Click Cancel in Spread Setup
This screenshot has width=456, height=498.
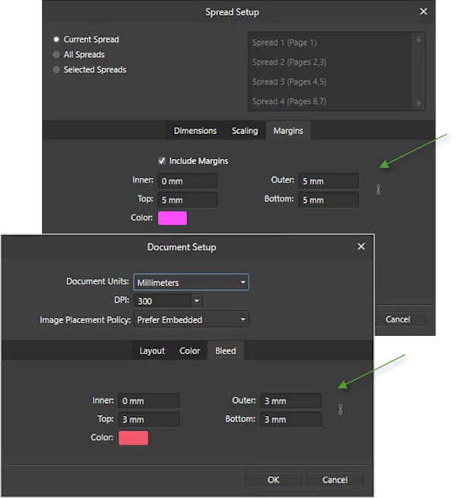click(400, 319)
